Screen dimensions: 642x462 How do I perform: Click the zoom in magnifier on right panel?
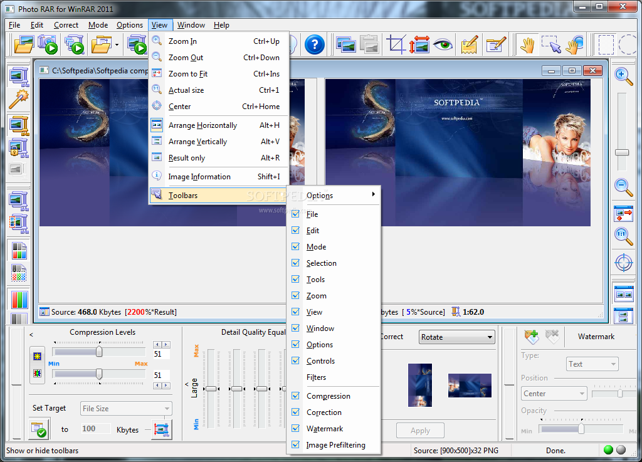624,76
